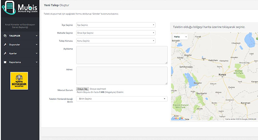Click the Raporlama sidebar icon

pyautogui.click(x=5, y=62)
